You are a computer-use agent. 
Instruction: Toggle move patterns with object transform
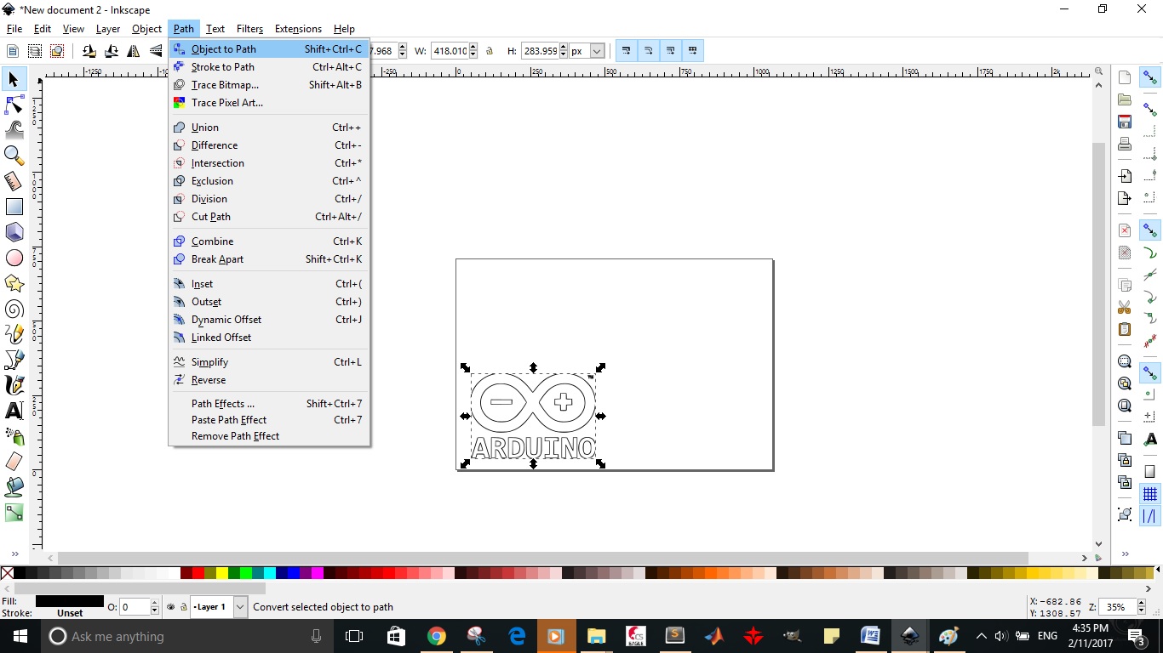coord(692,51)
